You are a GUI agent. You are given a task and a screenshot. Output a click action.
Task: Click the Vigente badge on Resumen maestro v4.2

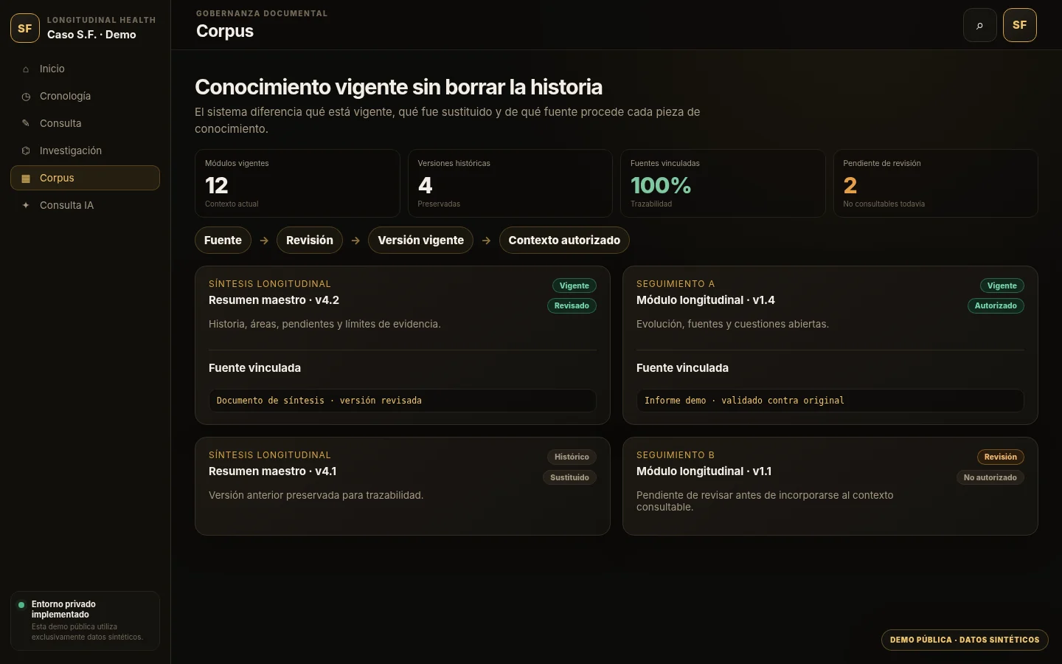tap(574, 286)
